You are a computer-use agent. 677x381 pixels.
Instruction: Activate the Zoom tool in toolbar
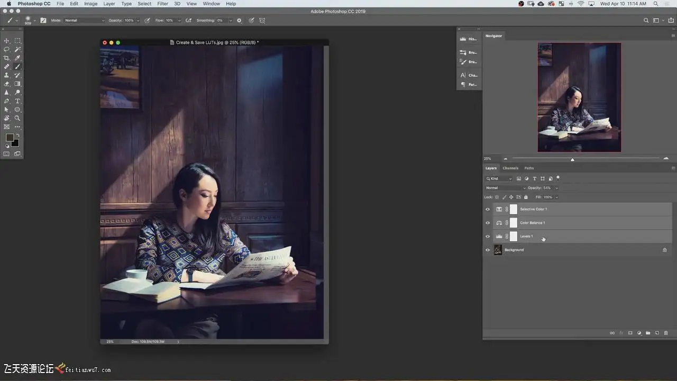[x=17, y=118]
